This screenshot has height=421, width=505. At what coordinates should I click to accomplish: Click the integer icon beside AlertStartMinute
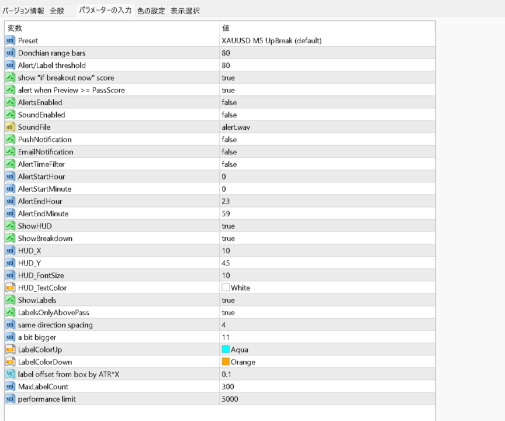[10, 189]
